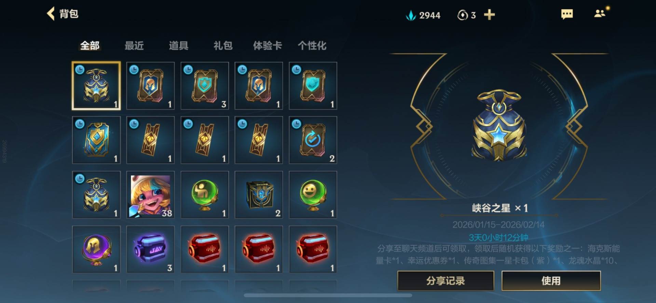The height and width of the screenshot is (303, 656).
Task: Switch to the 道具 tab
Action: point(178,45)
